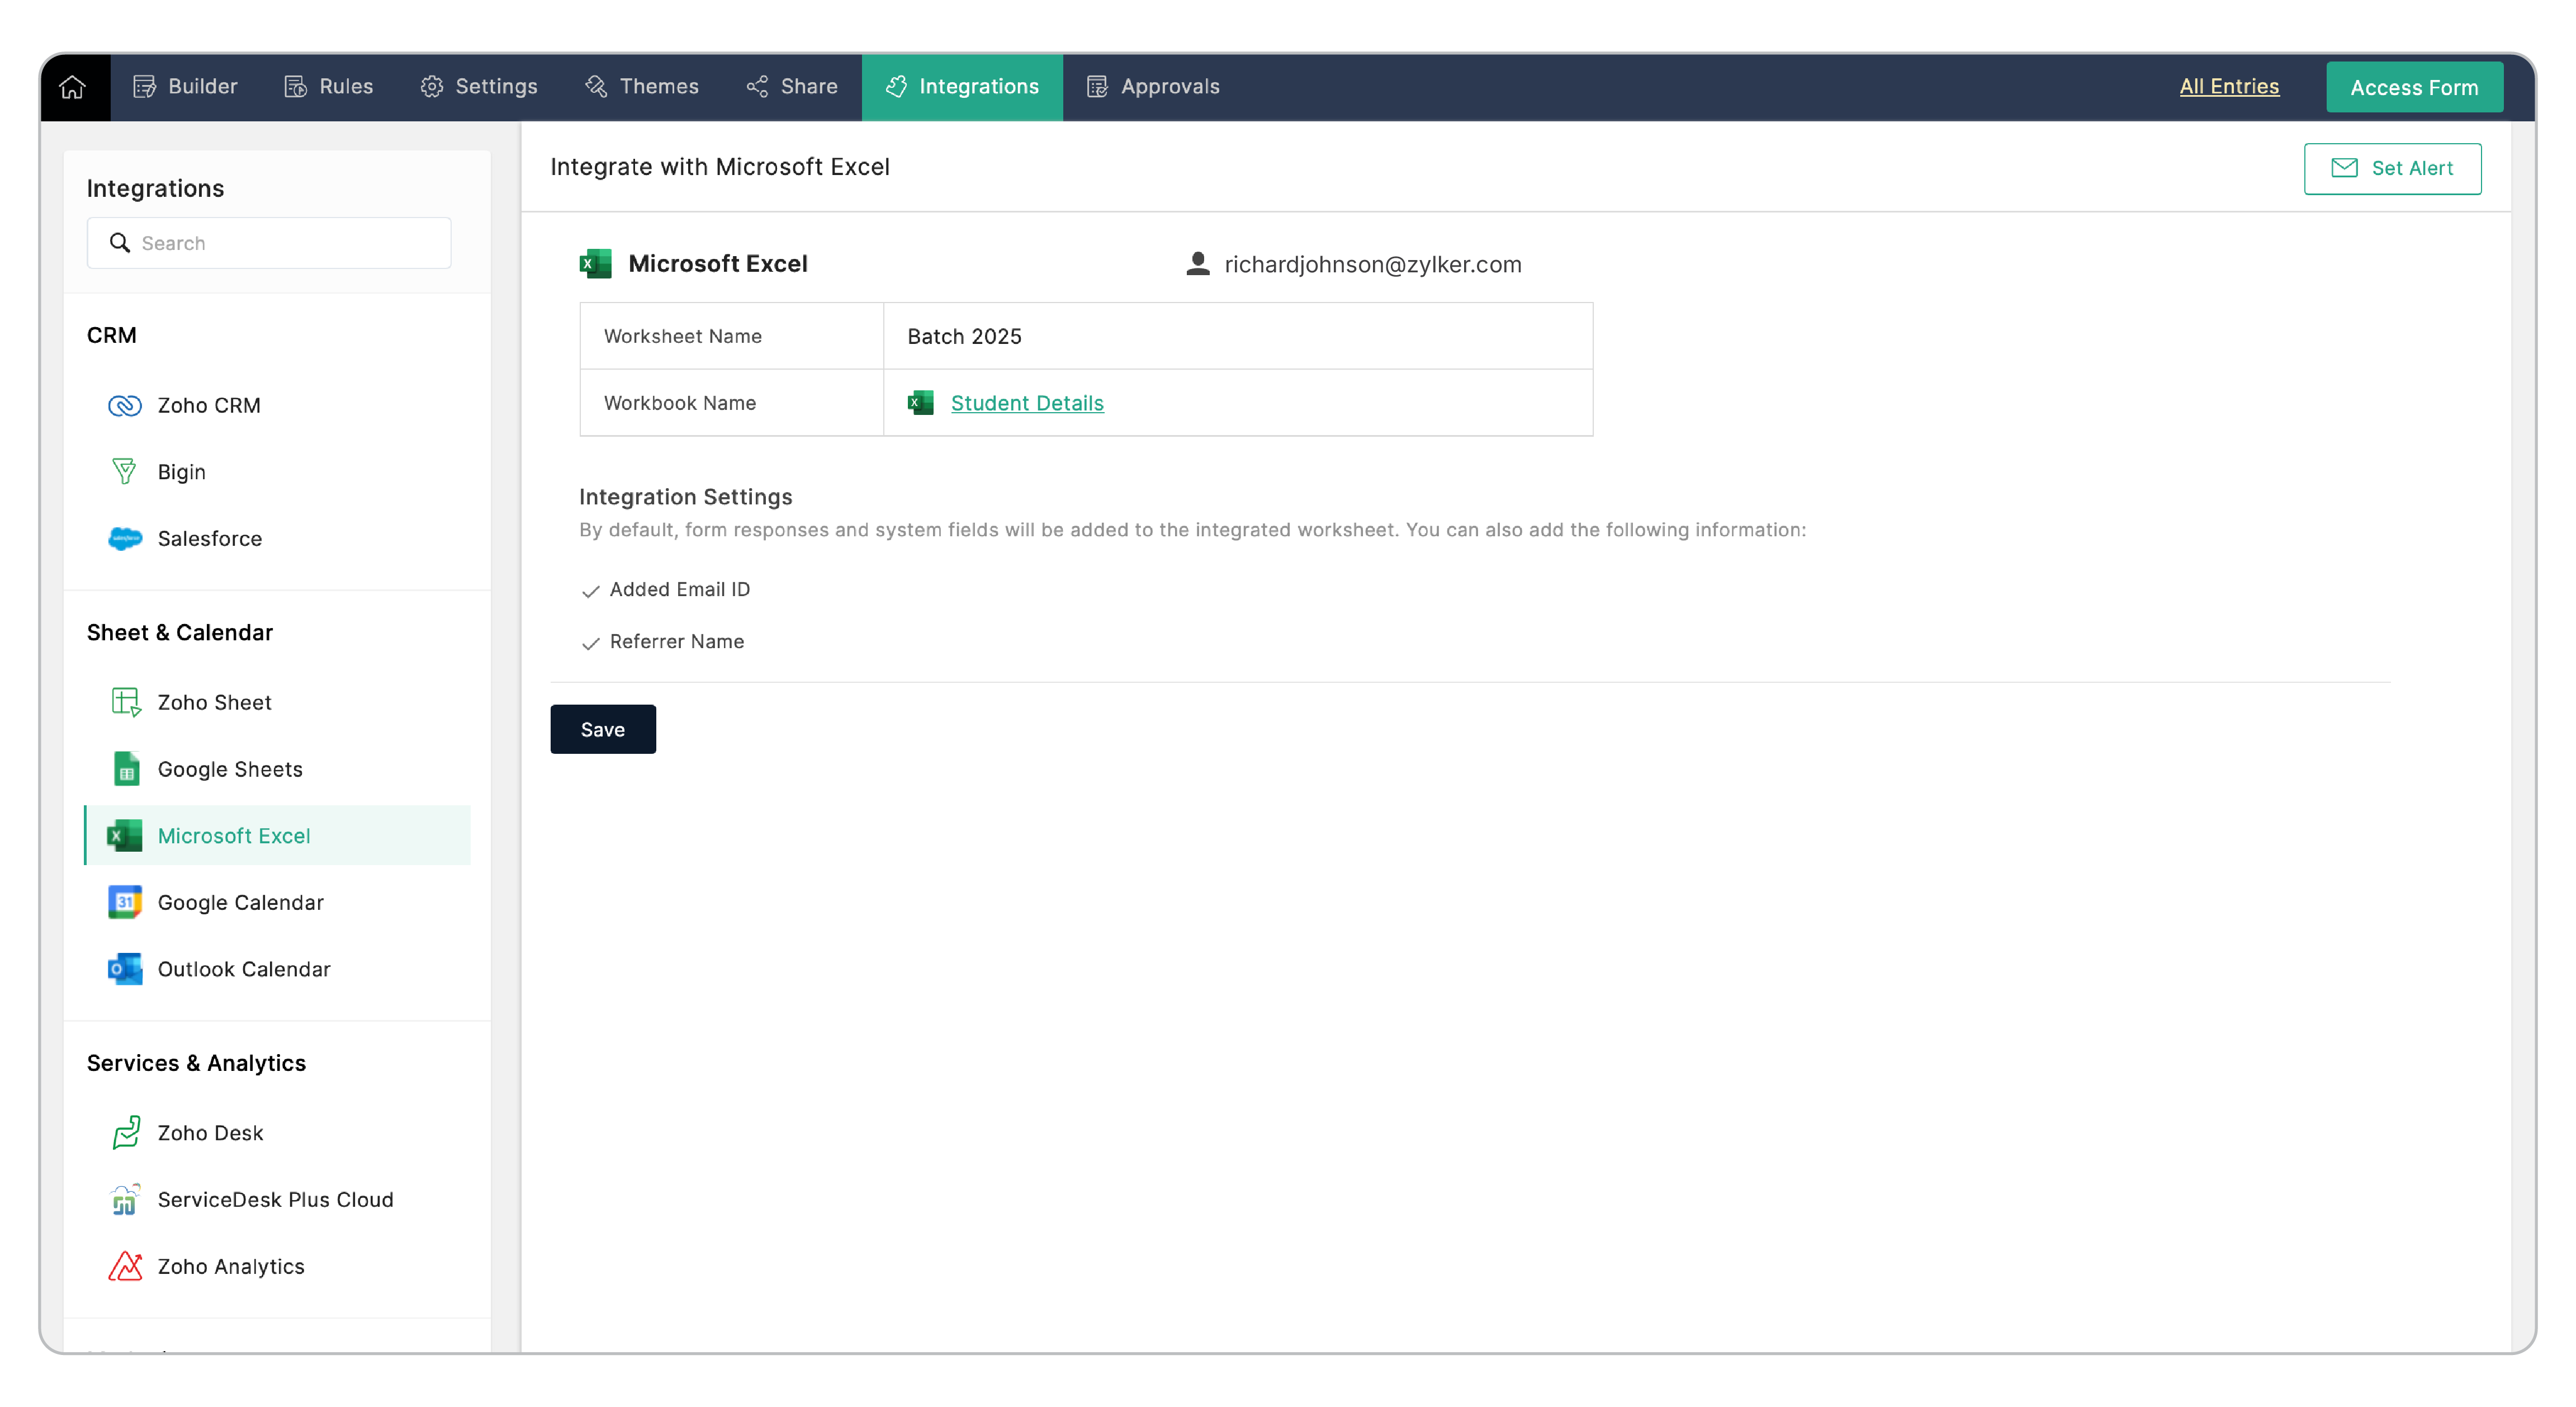Open the Outlook Calendar icon

[124, 969]
